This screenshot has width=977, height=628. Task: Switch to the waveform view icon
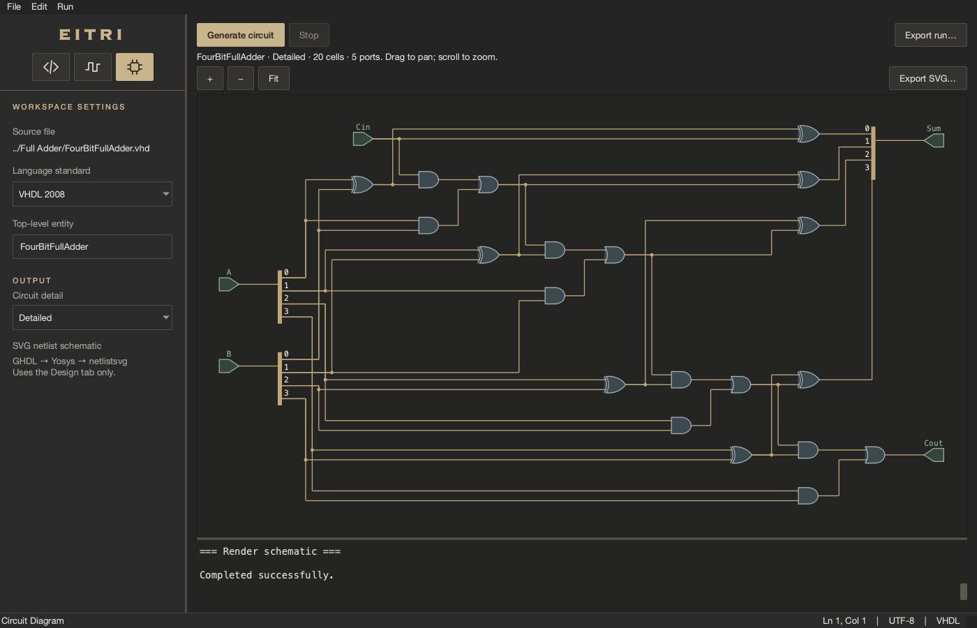93,67
